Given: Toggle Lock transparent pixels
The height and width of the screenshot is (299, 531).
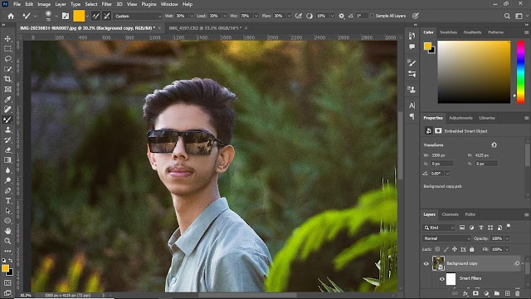Looking at the screenshot, I should 437,249.
